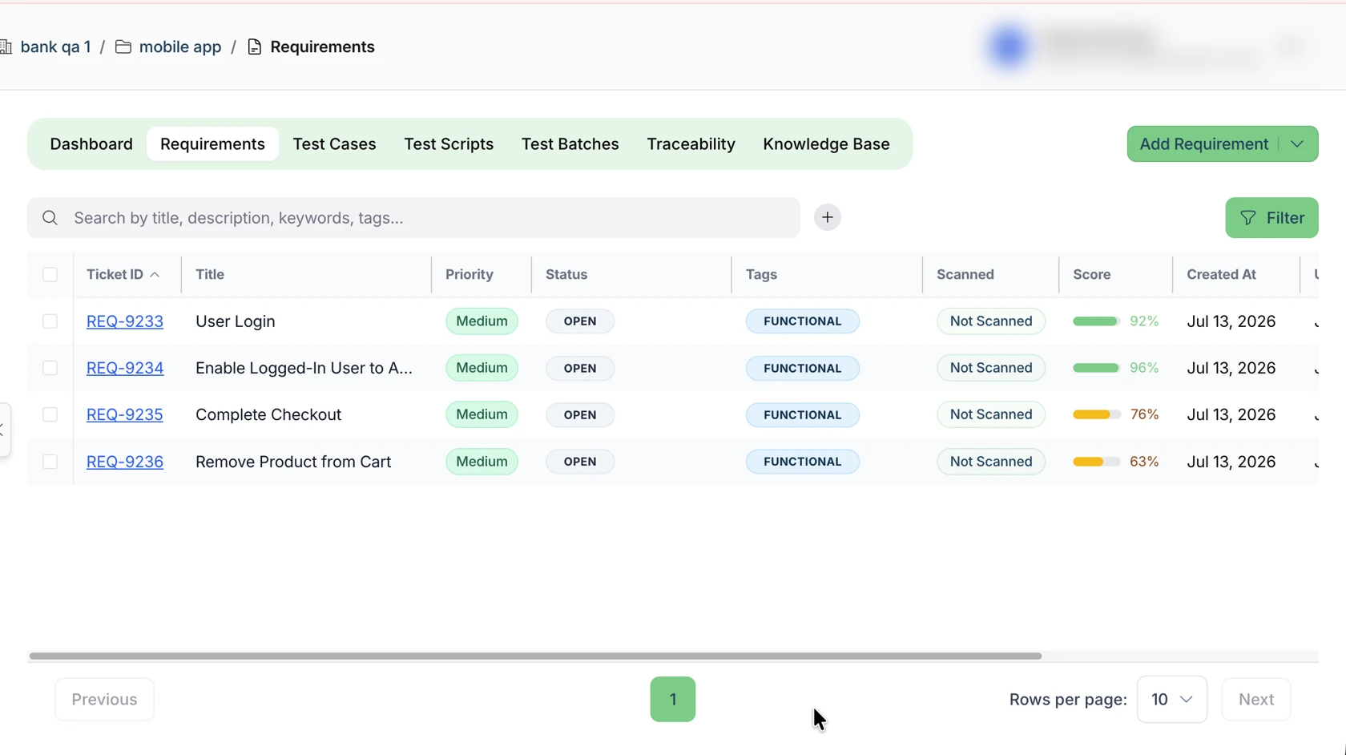Click the document icon before Requirements breadcrumb

(x=255, y=46)
